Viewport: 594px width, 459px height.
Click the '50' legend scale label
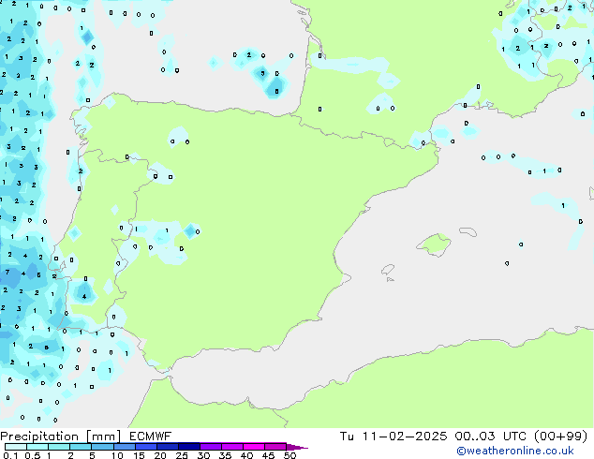pyautogui.click(x=290, y=455)
